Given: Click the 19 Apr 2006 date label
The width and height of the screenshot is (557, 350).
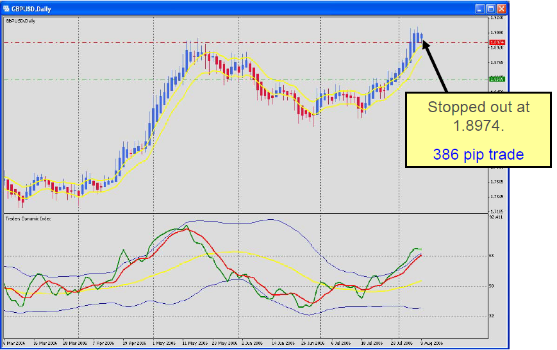Looking at the screenshot, I should [135, 343].
